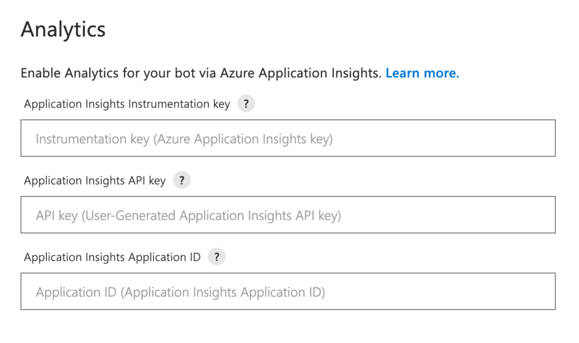The image size is (579, 343).
Task: Click placeholder text 'Instrumentation key (Azure Application Insights key)'
Action: tap(184, 139)
